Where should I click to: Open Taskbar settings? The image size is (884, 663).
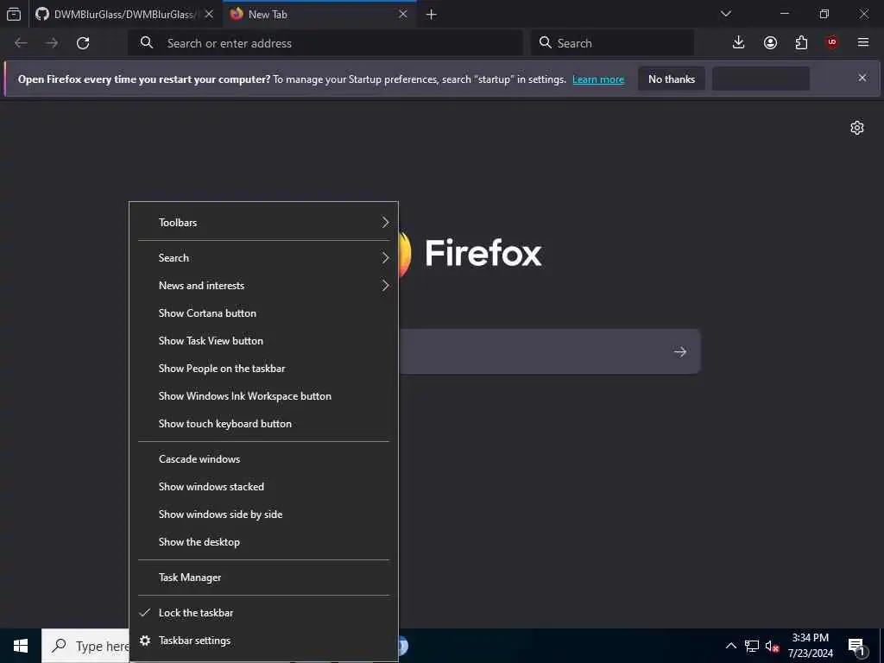(x=264, y=641)
